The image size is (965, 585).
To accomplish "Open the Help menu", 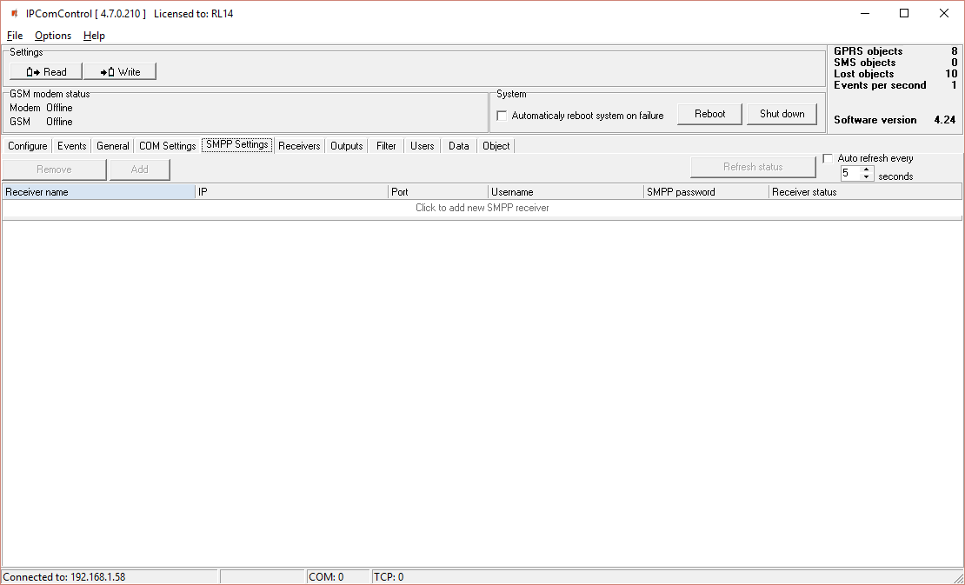I will pos(94,36).
